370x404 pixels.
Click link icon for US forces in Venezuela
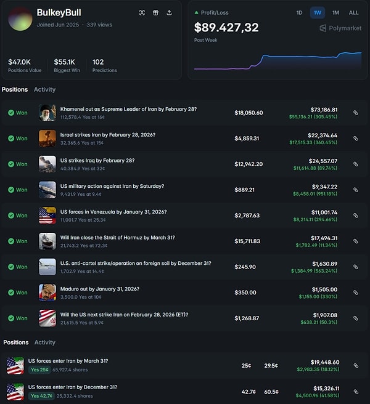[356, 216]
